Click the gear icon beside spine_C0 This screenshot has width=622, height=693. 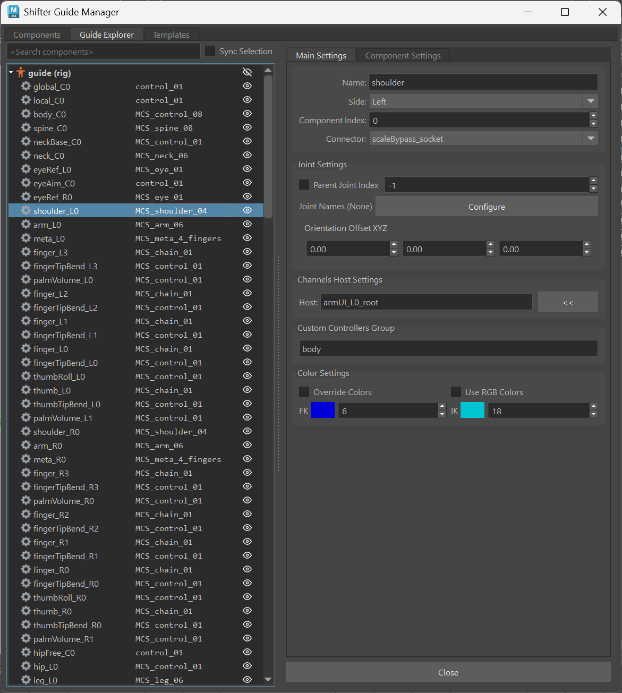point(25,127)
